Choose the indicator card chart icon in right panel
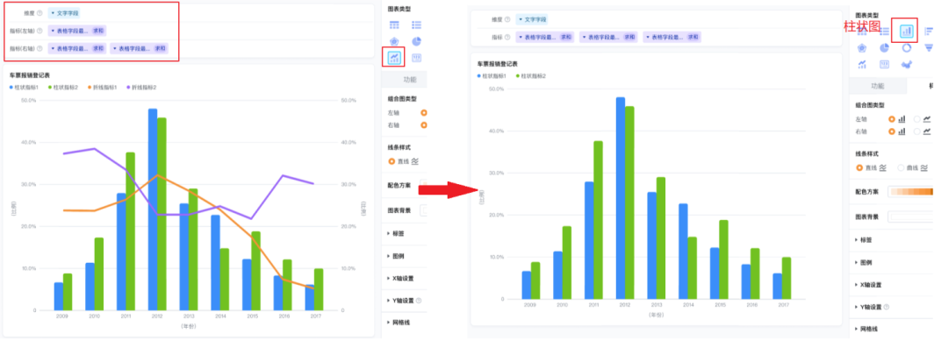The image size is (948, 348). (x=884, y=65)
